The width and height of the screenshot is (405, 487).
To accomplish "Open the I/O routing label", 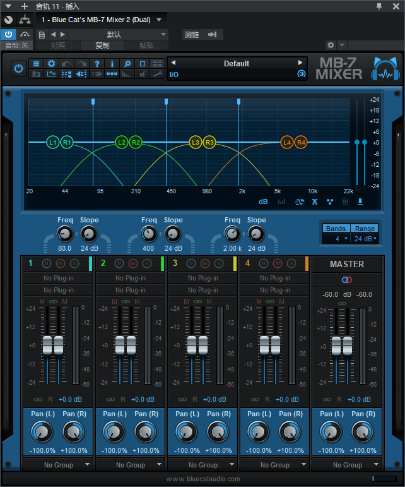I will pyautogui.click(x=174, y=75).
